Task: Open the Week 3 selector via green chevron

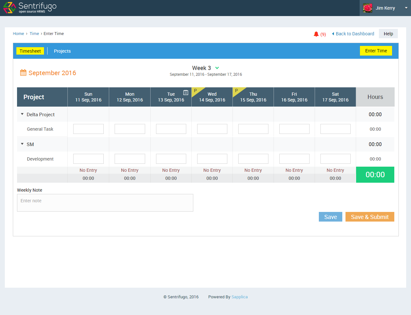Action: [217, 68]
